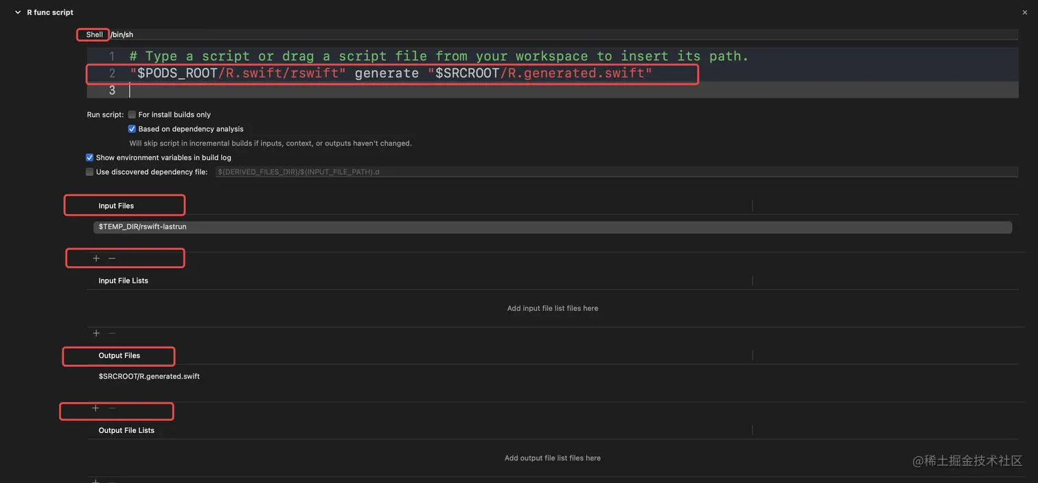Remove selected input file with minus
1038x483 pixels.
pyautogui.click(x=112, y=259)
